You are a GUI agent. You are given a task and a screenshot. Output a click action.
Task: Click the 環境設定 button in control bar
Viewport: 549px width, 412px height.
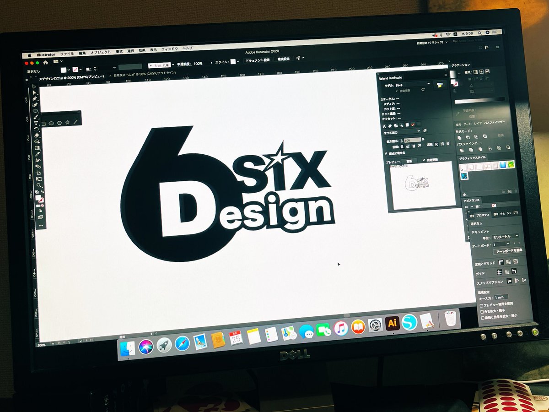pos(283,59)
